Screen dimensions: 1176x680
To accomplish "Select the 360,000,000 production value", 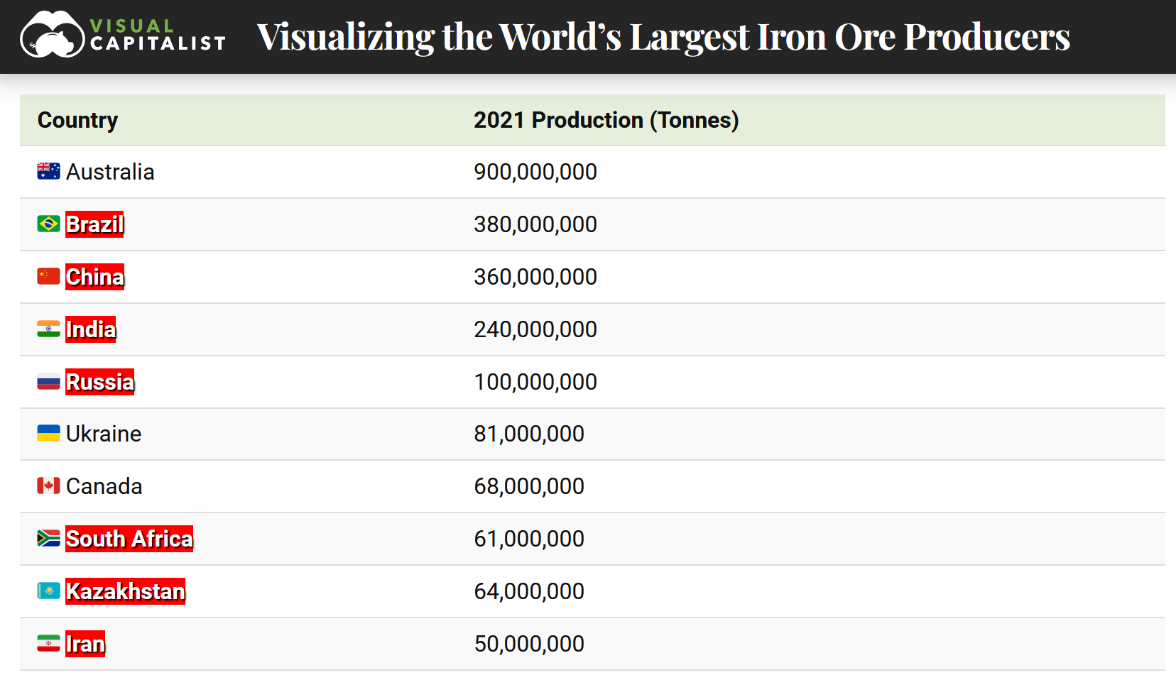I will coord(535,277).
